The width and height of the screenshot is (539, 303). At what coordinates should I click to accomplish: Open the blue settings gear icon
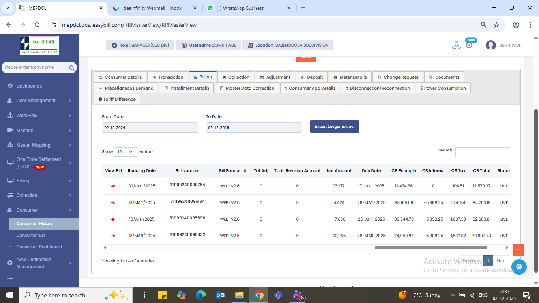click(519, 267)
